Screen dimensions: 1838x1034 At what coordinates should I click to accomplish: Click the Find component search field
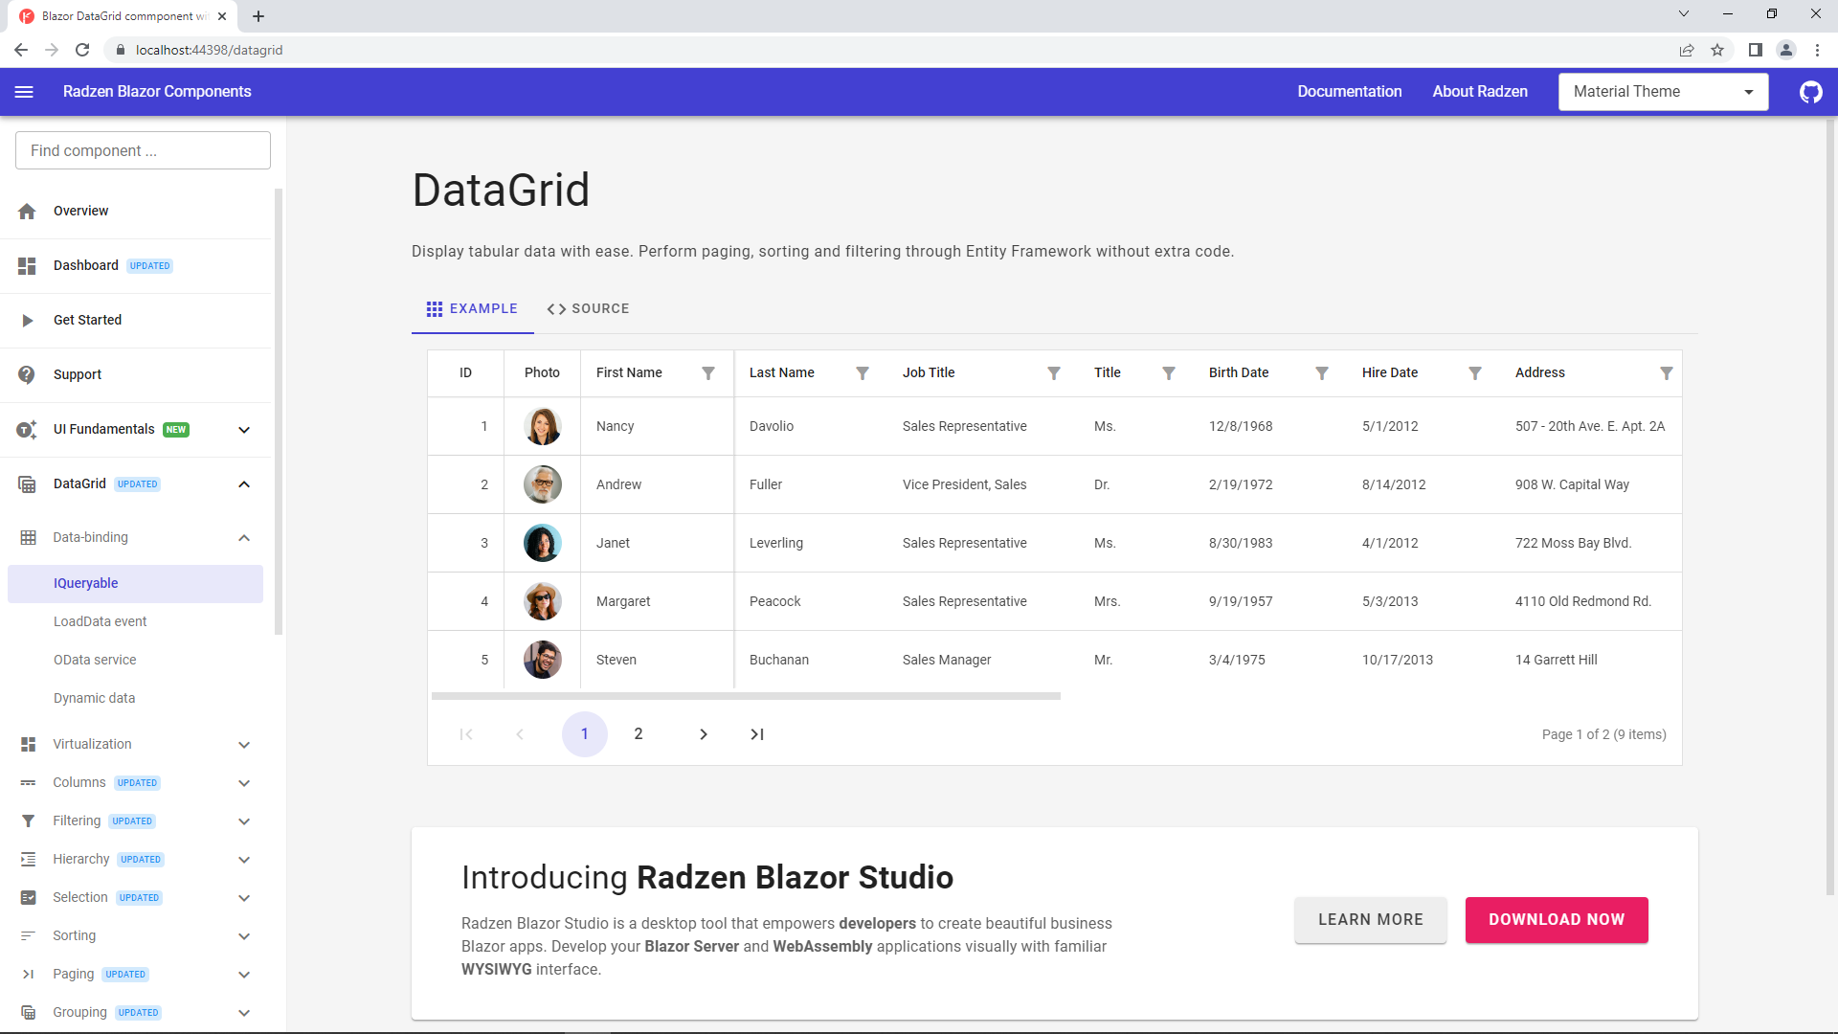[143, 150]
